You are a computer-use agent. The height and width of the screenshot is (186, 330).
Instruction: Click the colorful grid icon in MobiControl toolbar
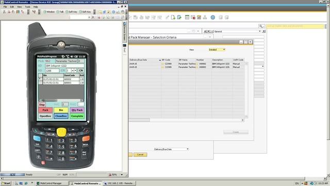[18, 12]
